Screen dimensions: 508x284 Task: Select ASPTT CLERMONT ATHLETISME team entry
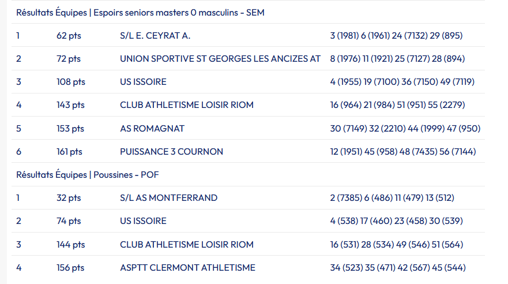(187, 268)
